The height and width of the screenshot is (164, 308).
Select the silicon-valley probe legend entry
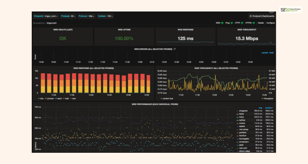pos(245,151)
